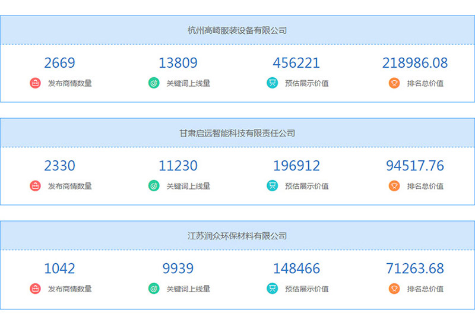The height and width of the screenshot is (316, 475).
Task: Open 杭州高崎服装设备有限公司 company header
Action: [x=237, y=30]
